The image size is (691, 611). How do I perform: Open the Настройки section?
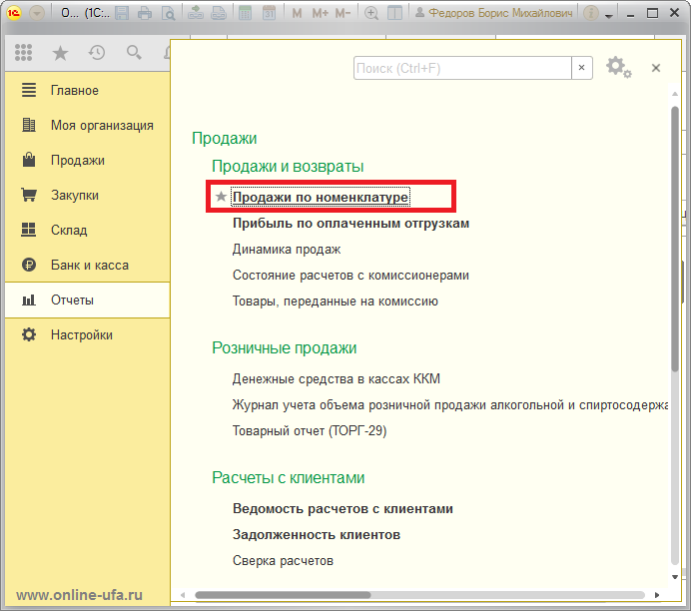click(x=88, y=334)
